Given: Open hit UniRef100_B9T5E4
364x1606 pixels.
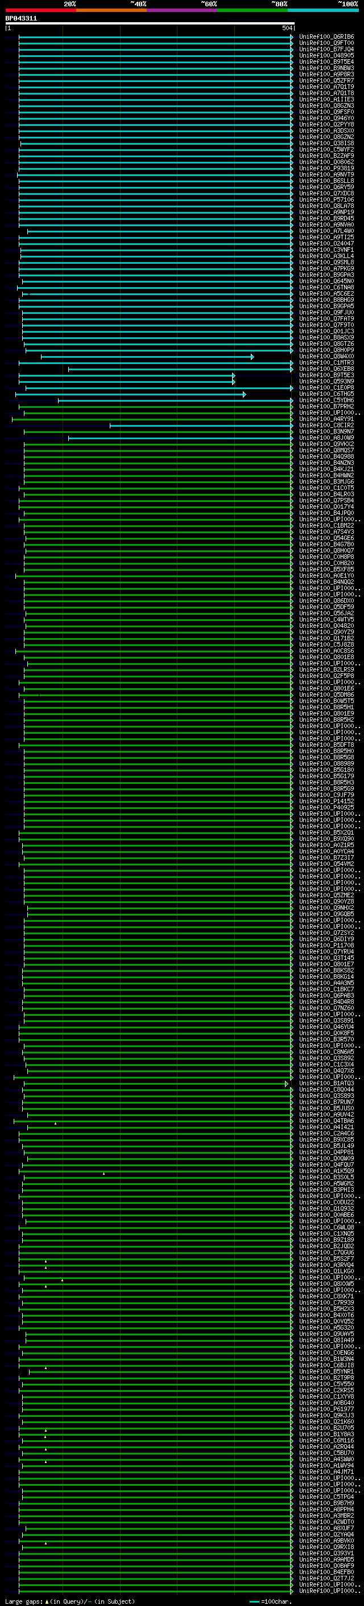Looking at the screenshot, I should pyautogui.click(x=326, y=62).
